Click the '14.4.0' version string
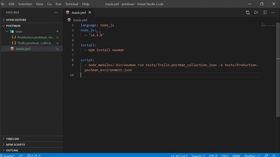 point(96,35)
